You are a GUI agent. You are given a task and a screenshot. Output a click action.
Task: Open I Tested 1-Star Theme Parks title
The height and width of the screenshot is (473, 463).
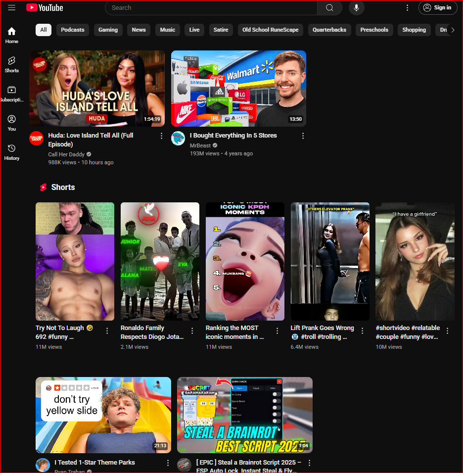(x=94, y=463)
